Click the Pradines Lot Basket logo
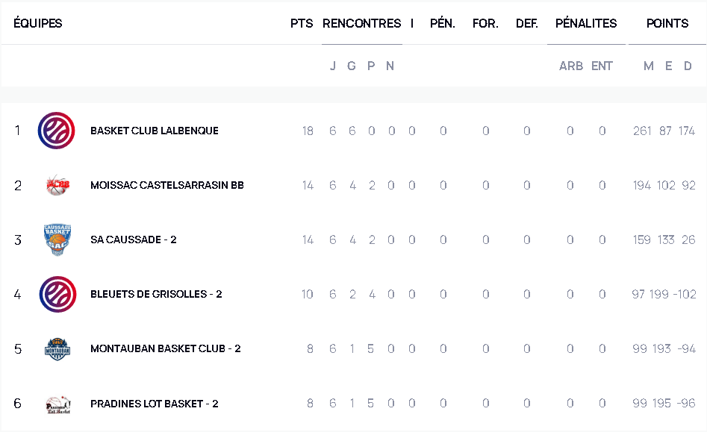The width and height of the screenshot is (707, 432). coord(57,404)
